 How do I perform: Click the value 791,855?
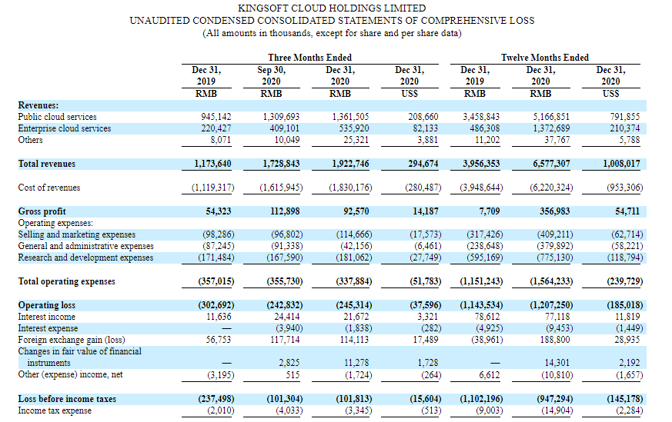(625, 117)
